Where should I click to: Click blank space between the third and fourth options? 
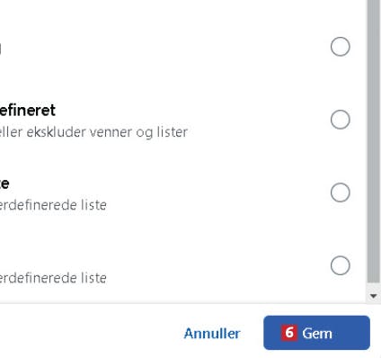[x=164, y=229]
